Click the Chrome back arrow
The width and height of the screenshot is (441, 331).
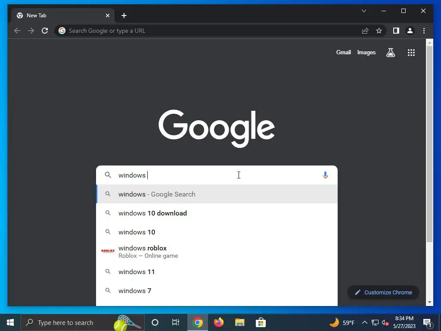(17, 31)
